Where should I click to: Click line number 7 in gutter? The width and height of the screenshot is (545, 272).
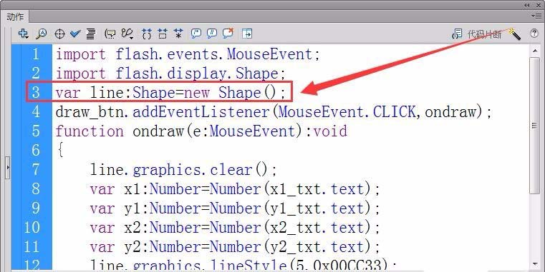[x=36, y=169]
